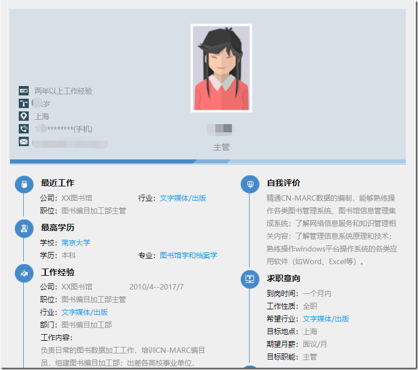Click the blurred email address field
418x370 pixels.
point(70,144)
